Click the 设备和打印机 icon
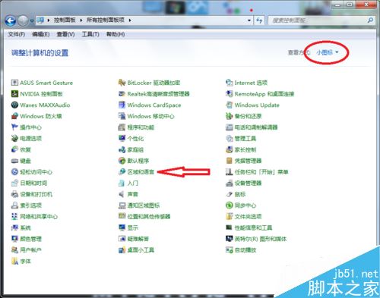Image resolution: width=380 pixels, height=298 pixels. [x=14, y=194]
